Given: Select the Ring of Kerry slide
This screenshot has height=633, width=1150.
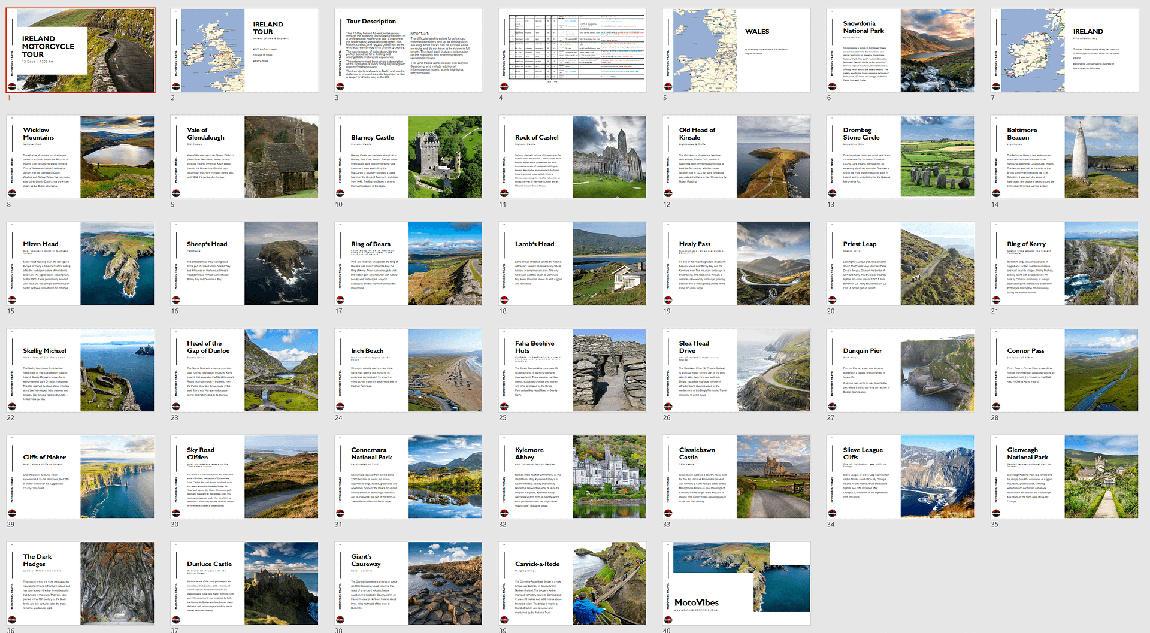Looking at the screenshot, I should click(1064, 264).
